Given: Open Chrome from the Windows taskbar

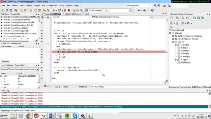Looking at the screenshot, I should coord(29,116).
